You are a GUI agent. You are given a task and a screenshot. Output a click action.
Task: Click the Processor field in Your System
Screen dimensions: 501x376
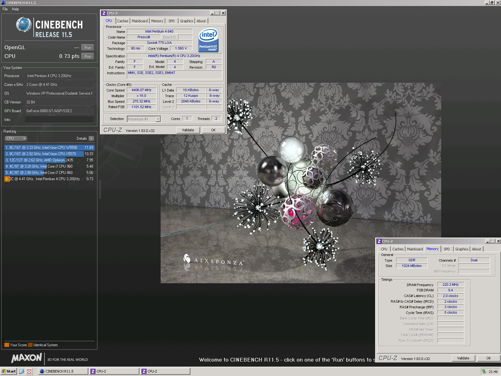[59, 76]
